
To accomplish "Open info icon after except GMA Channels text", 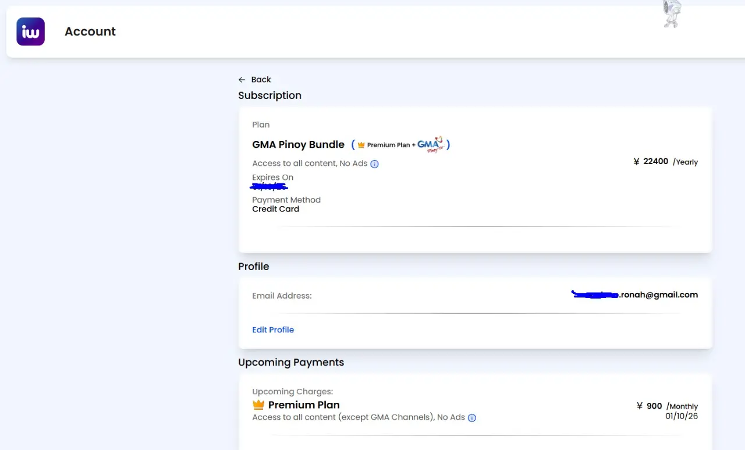I will click(x=472, y=418).
